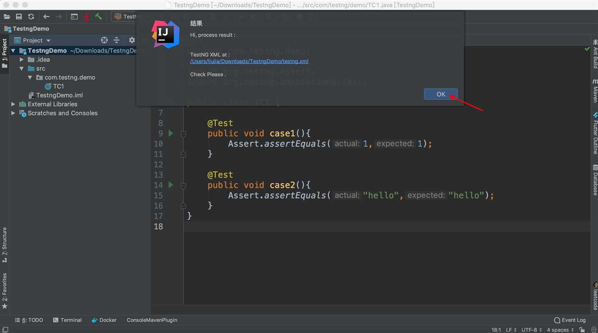This screenshot has height=333, width=598.
Task: Click the 18:1 cursor position indicator
Action: (x=496, y=330)
